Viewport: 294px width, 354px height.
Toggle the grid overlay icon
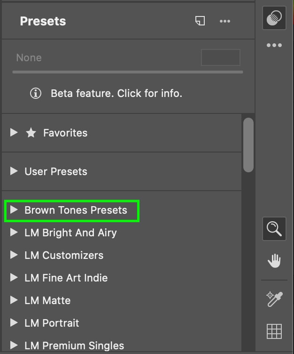click(x=274, y=331)
